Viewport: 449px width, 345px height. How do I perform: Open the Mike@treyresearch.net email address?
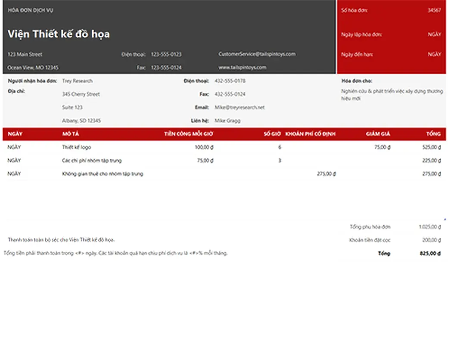click(240, 107)
